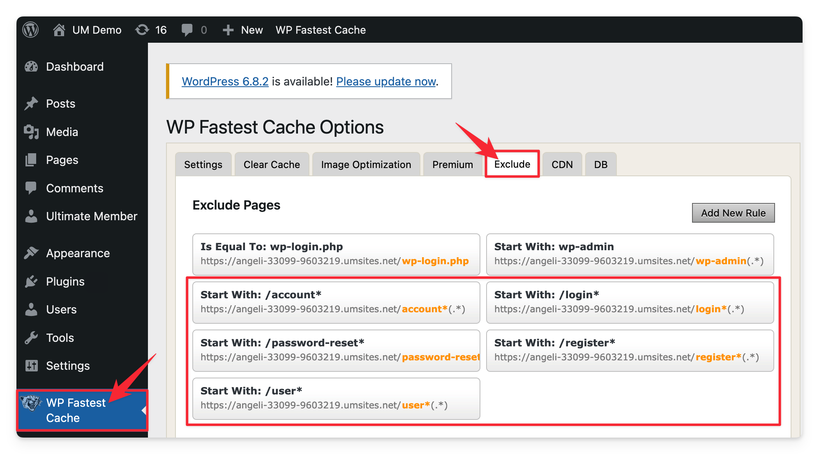Switch to the CDN tab
The image size is (819, 454).
pos(562,164)
